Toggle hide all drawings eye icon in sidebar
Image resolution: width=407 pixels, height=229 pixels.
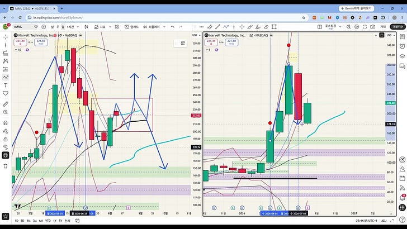click(6, 147)
